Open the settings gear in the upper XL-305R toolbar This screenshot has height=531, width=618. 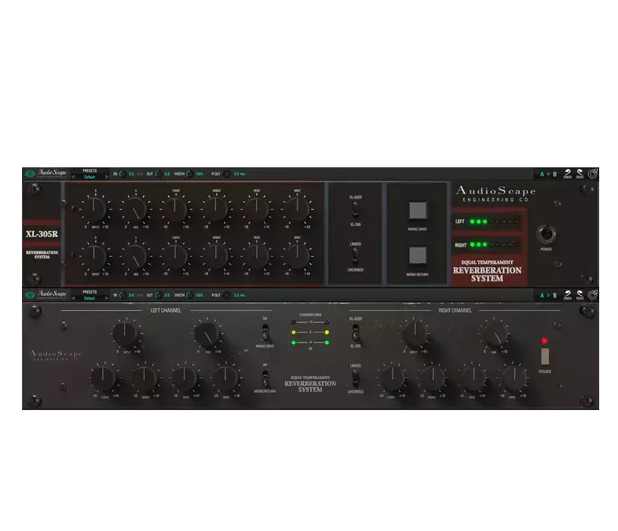click(593, 174)
